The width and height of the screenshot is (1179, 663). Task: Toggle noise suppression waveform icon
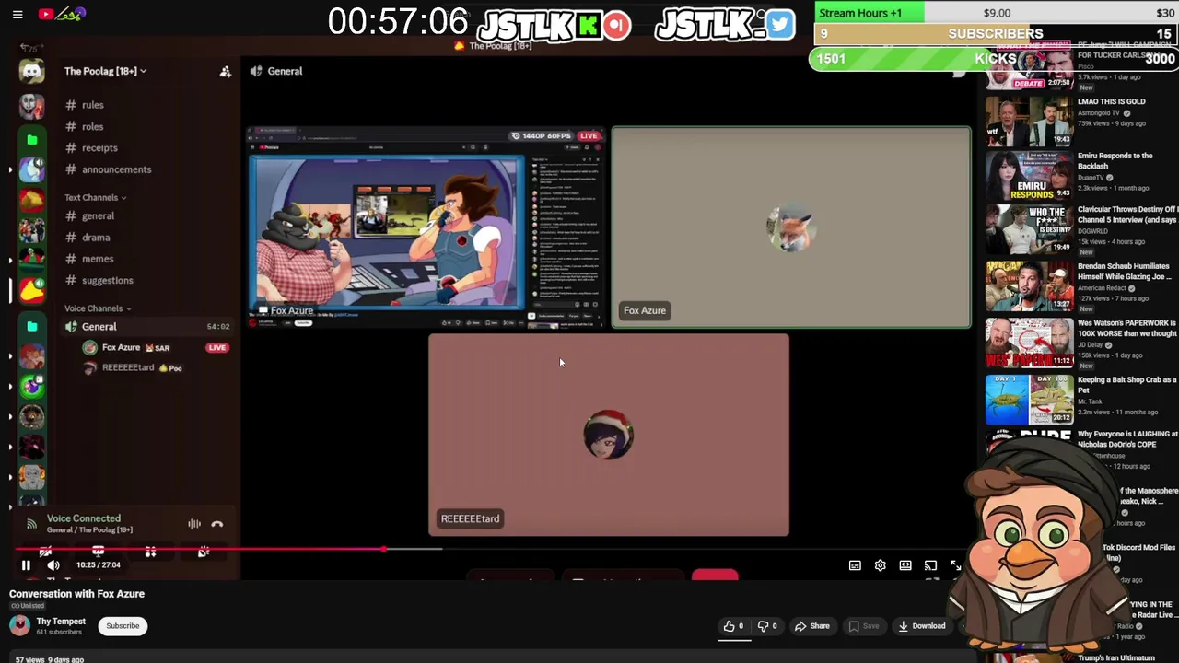click(194, 524)
